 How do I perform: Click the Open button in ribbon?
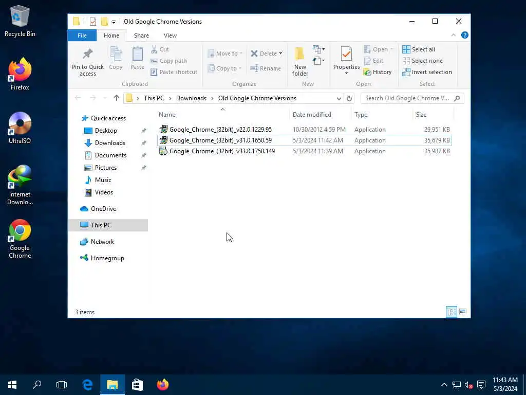tap(378, 49)
